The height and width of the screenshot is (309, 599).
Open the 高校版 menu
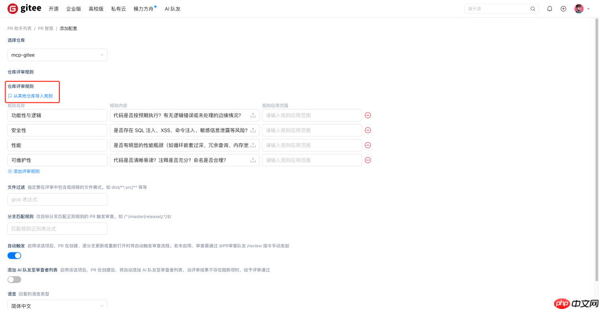[96, 9]
